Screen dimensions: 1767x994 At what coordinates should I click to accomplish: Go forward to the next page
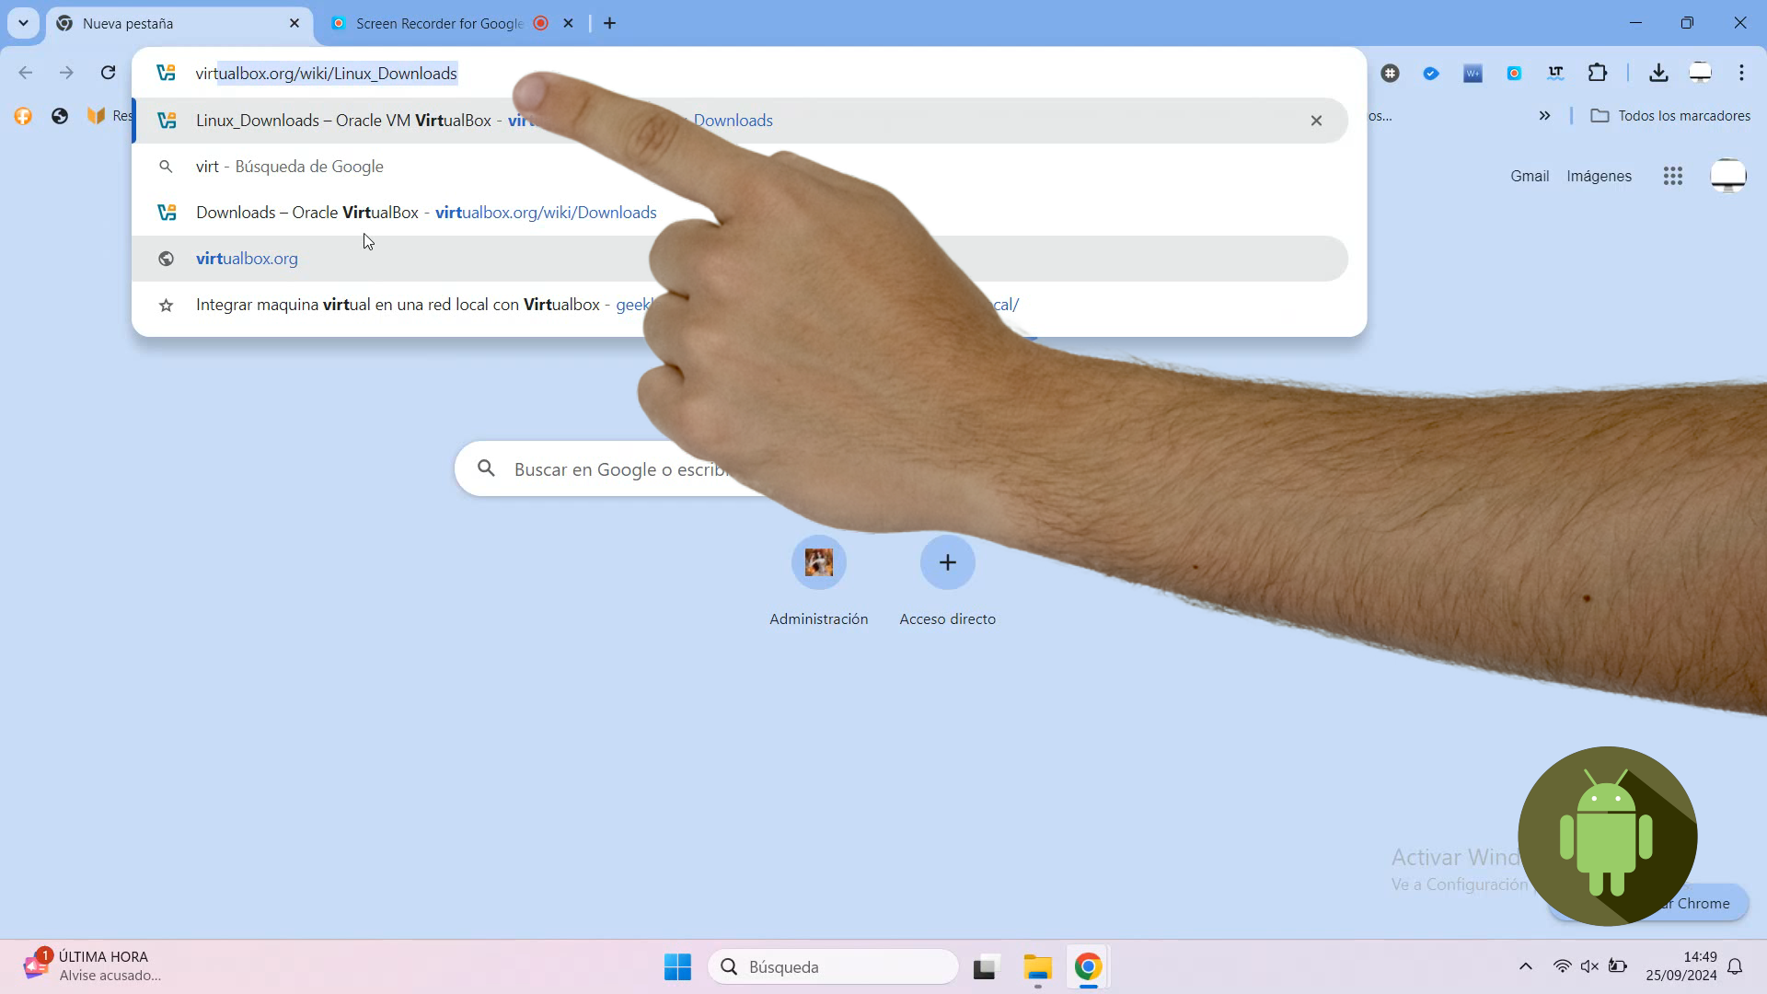coord(66,73)
